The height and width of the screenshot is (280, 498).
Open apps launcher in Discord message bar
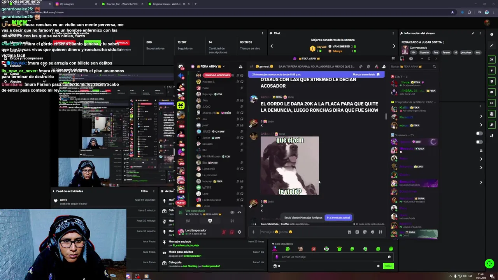pos(380,232)
